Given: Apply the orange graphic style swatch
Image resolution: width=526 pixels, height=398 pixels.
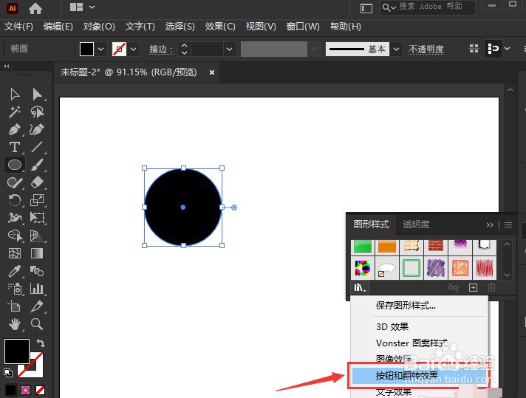Looking at the screenshot, I should 387,247.
